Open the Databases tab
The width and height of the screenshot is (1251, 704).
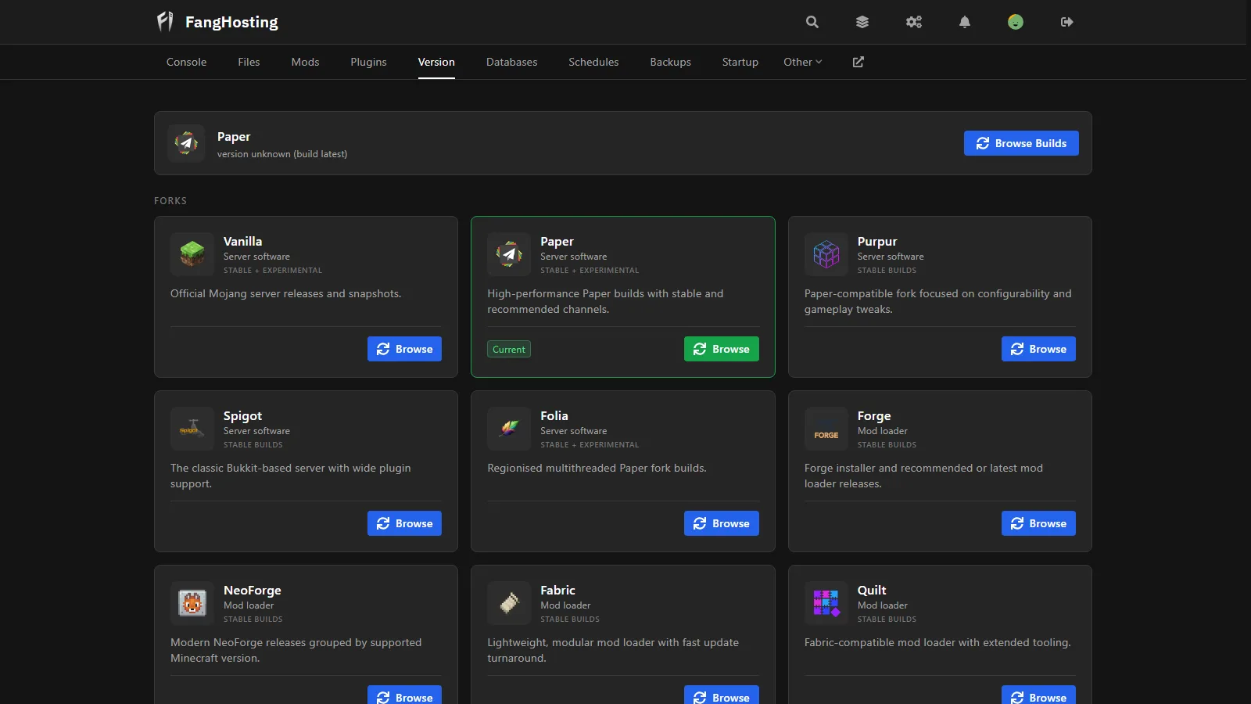tap(511, 62)
